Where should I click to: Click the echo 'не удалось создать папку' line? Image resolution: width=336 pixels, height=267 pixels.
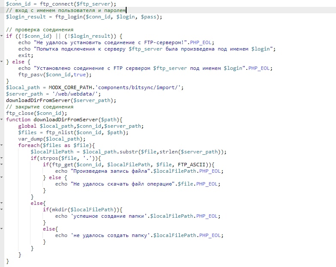[x=139, y=235]
